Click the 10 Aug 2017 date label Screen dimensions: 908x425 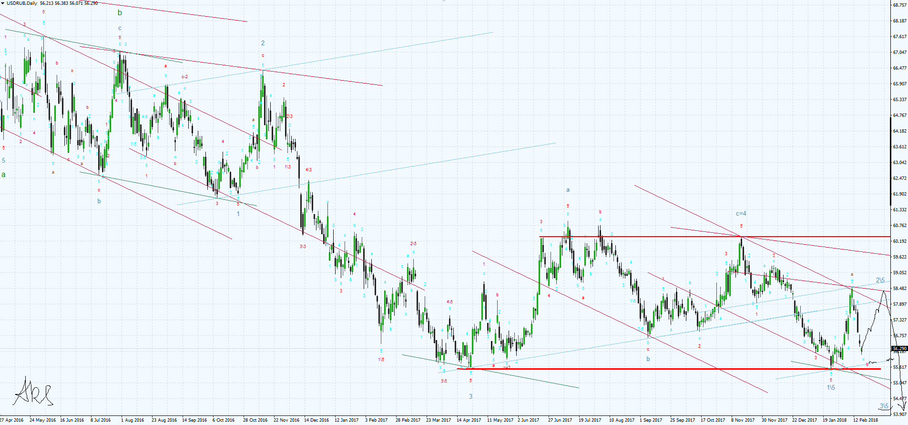point(622,420)
